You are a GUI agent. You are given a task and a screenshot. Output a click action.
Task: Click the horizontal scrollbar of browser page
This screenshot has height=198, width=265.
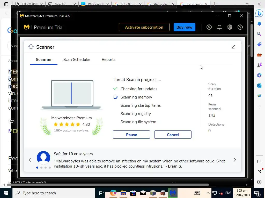[108, 185]
